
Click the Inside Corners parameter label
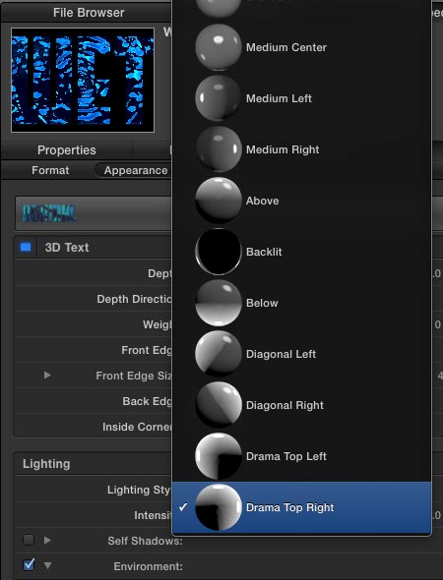tap(137, 427)
